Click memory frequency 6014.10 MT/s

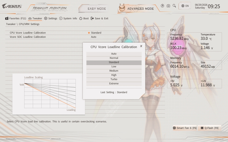pos(180,66)
